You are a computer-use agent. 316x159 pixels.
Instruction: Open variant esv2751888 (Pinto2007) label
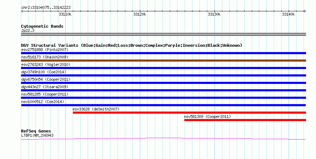point(45,50)
